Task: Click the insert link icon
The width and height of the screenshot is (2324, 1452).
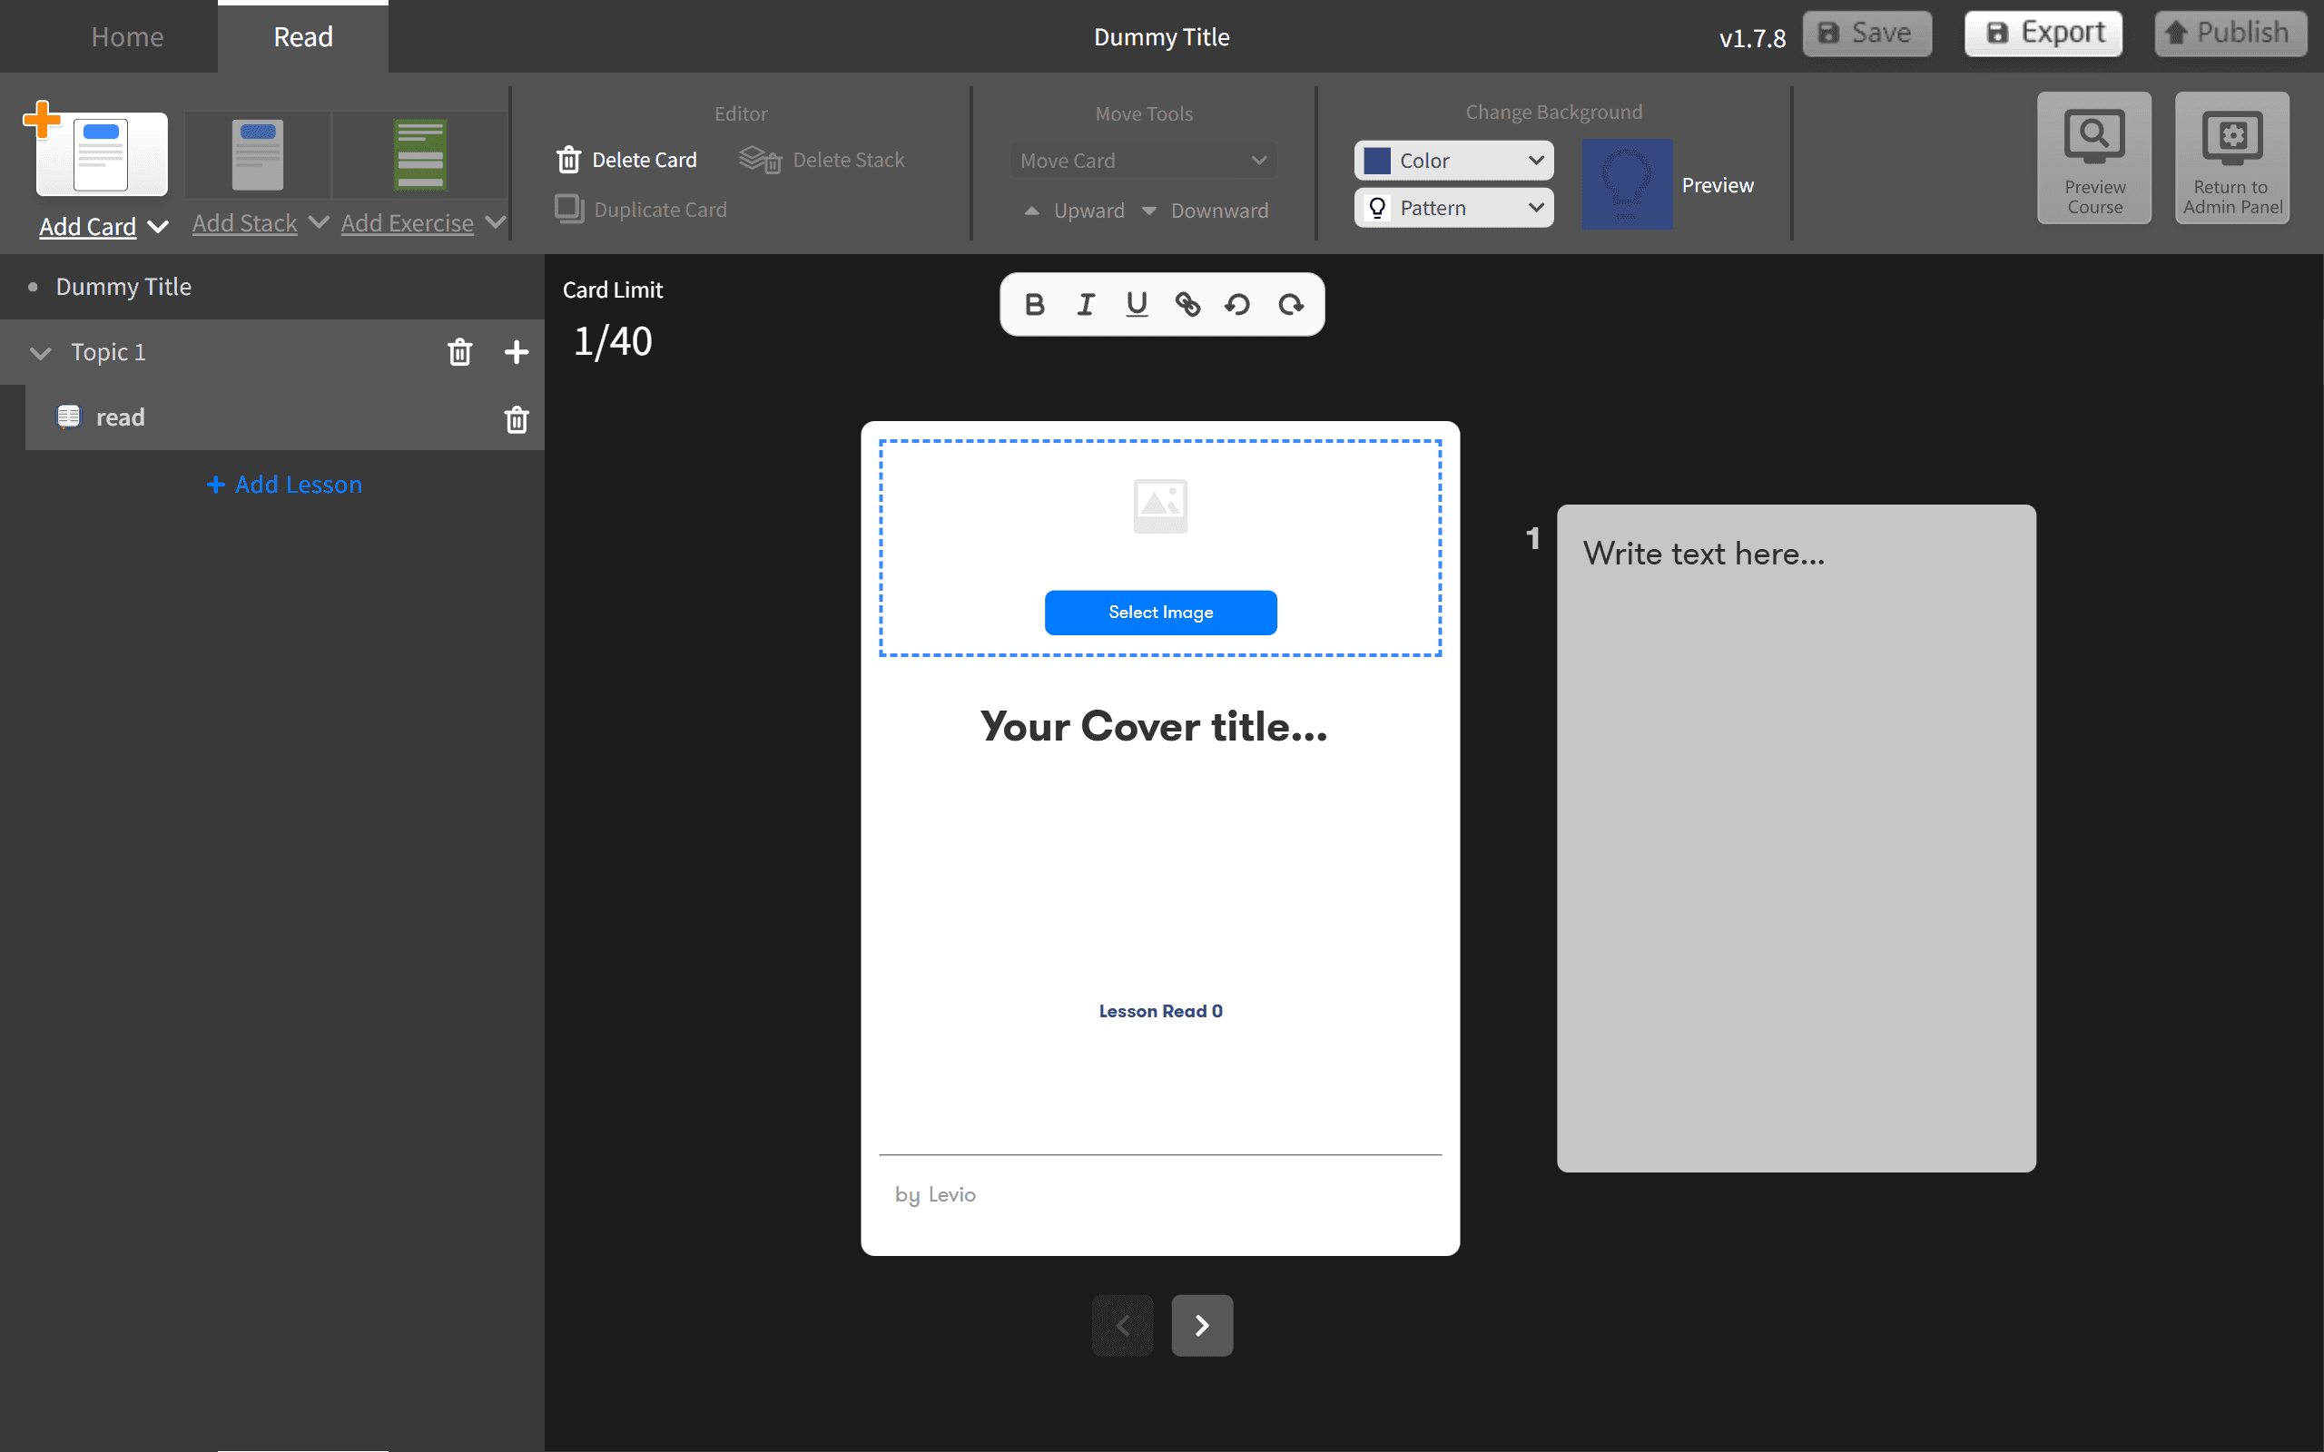Action: [1187, 304]
